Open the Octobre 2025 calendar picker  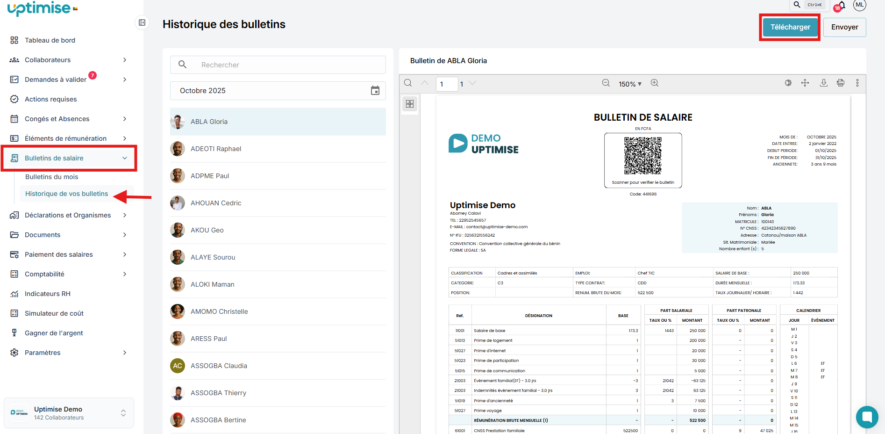coord(375,91)
